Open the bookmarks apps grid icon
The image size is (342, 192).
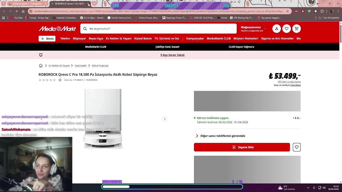coord(3,18)
